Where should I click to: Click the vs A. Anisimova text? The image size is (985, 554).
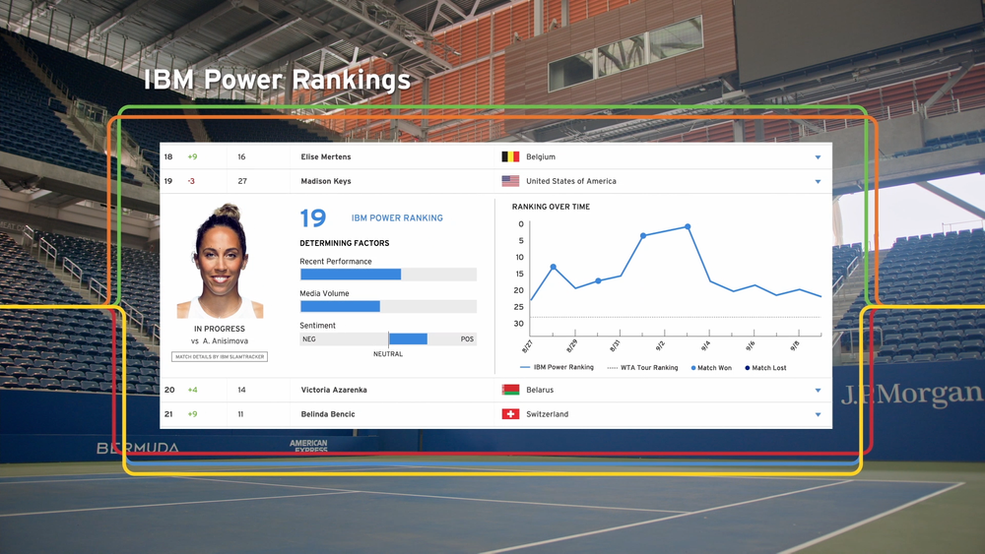pyautogui.click(x=220, y=340)
